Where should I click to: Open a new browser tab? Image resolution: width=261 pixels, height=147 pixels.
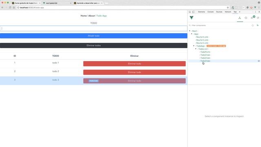[x=106, y=3]
